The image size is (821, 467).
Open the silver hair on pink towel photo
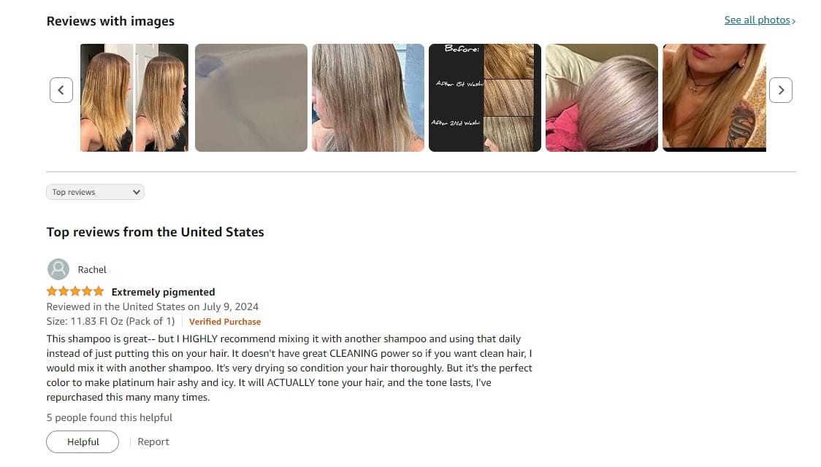click(602, 98)
